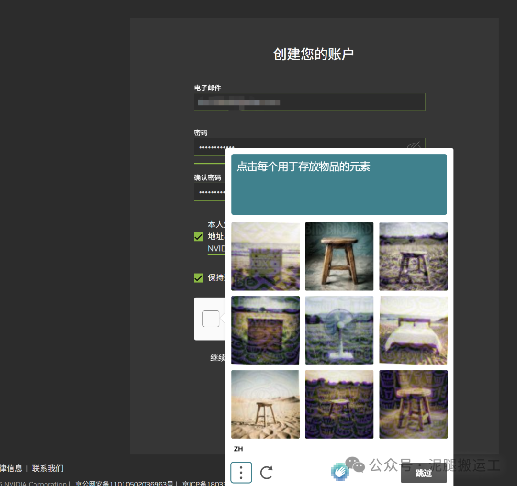The image size is (517, 486).
Task: Uncheck the second green checkbox under terms
Action: [x=199, y=278]
